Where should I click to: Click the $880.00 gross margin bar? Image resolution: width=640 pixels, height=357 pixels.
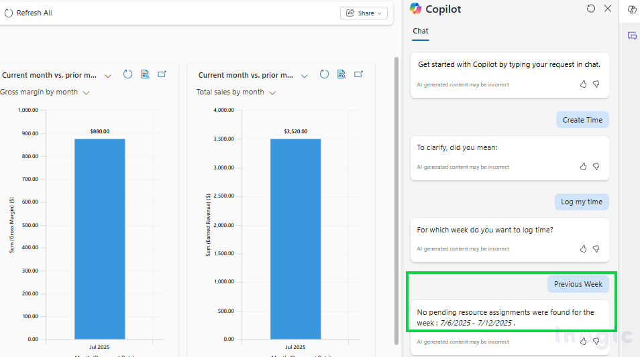coord(99,239)
